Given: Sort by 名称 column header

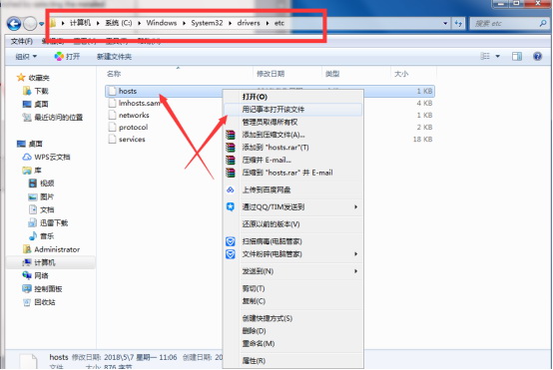Looking at the screenshot, I should (114, 74).
